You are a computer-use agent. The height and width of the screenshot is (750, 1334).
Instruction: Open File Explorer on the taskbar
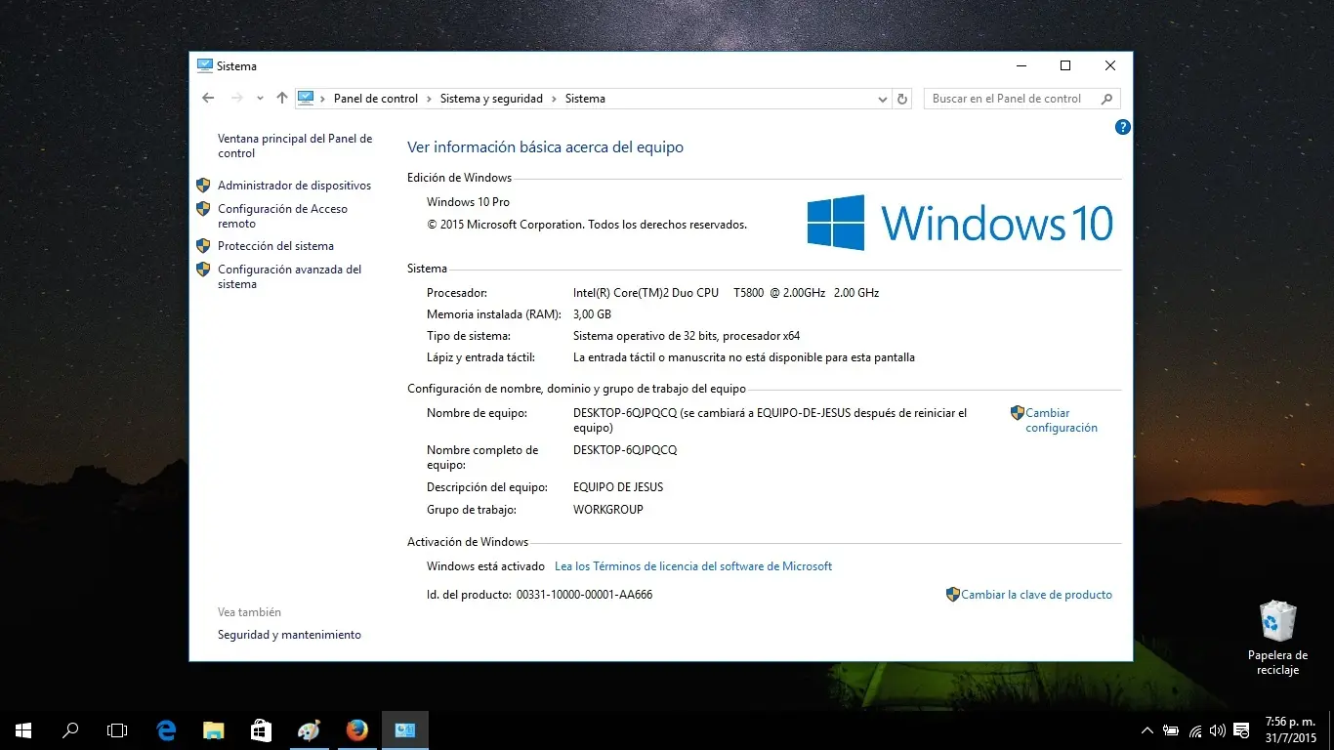[x=213, y=729]
